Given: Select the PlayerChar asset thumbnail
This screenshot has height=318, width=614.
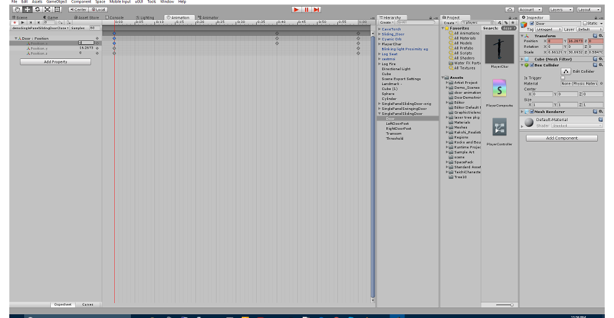Looking at the screenshot, I should (x=499, y=49).
